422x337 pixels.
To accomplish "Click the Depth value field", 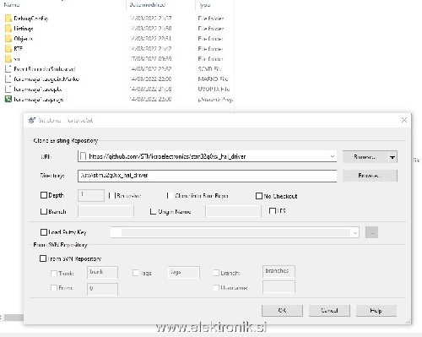I will (x=91, y=195).
